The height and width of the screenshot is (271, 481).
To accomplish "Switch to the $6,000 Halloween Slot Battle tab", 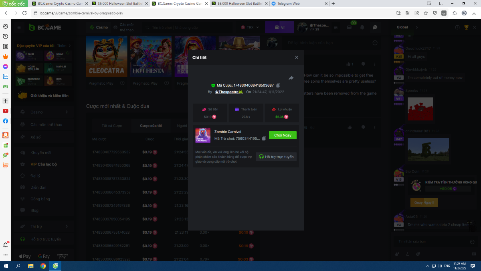I will 116,4.
